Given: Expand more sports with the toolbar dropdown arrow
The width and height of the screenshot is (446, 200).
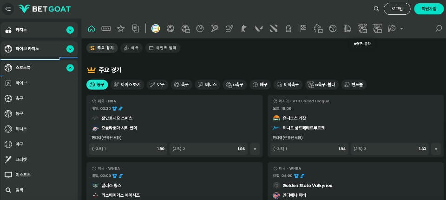Looking at the screenshot, I should tap(401, 29).
